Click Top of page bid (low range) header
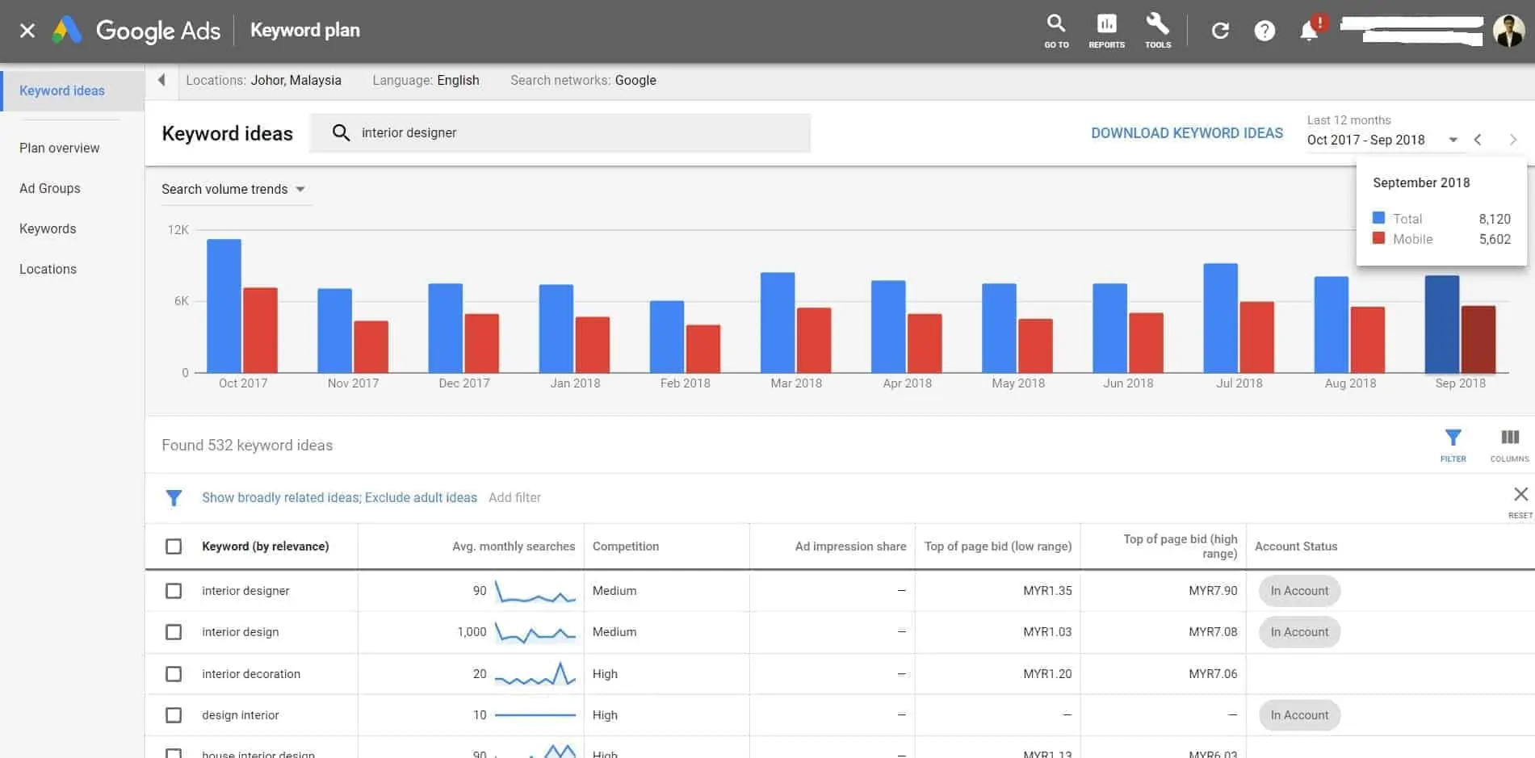 click(x=998, y=547)
